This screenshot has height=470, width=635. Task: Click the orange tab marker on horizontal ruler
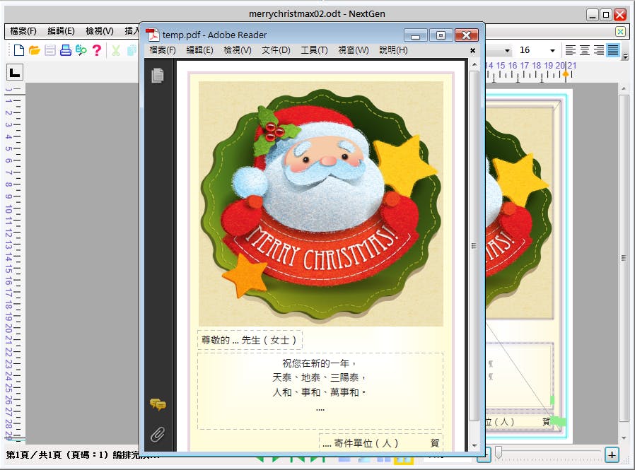click(566, 74)
